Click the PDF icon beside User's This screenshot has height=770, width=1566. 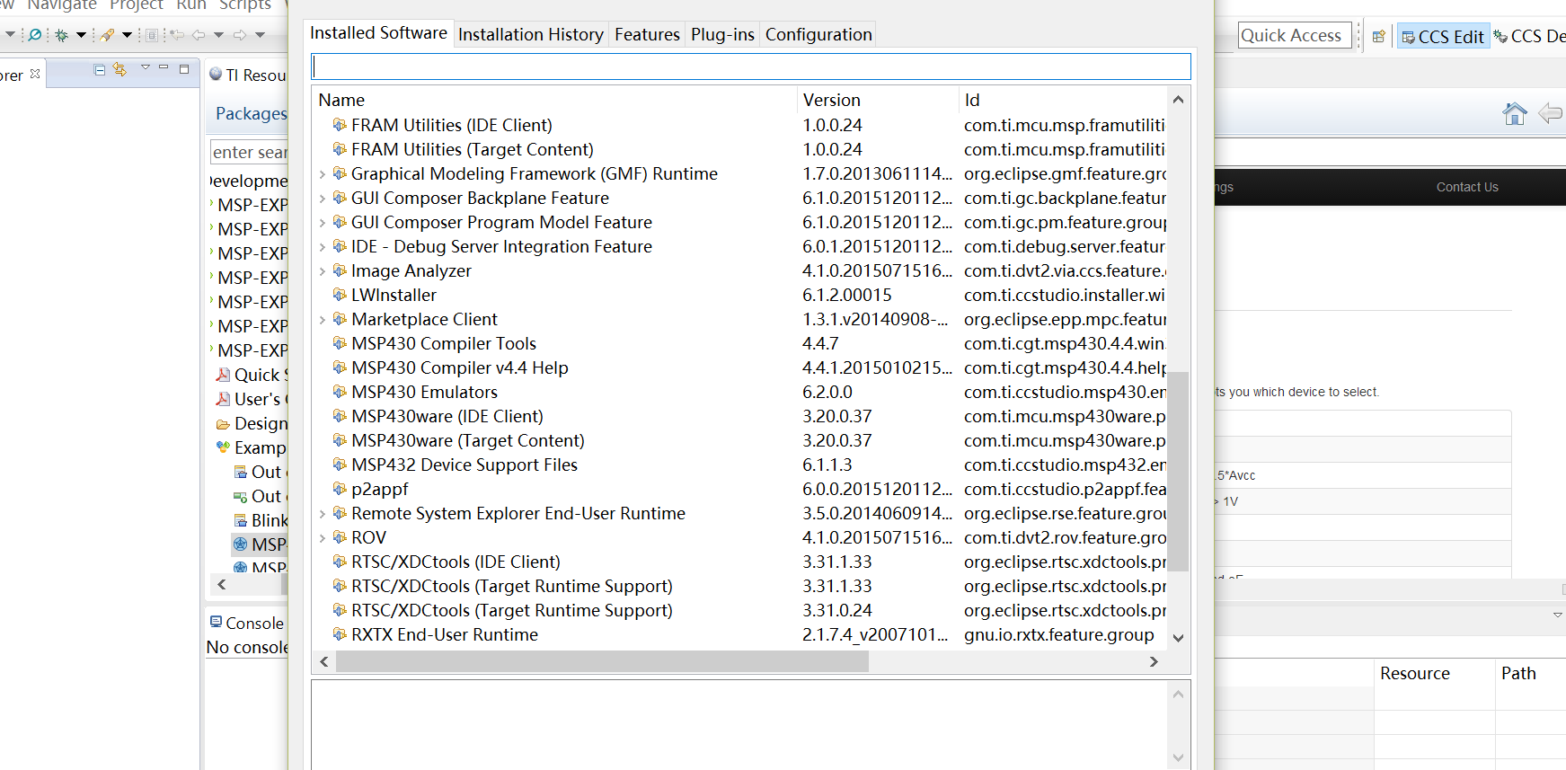coord(223,399)
